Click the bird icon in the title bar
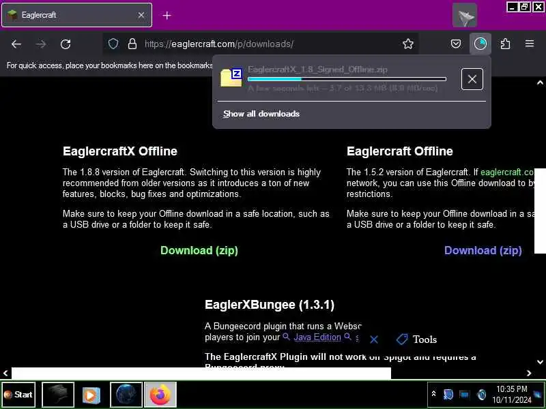Screen dimensions: 546x409 point(465,15)
